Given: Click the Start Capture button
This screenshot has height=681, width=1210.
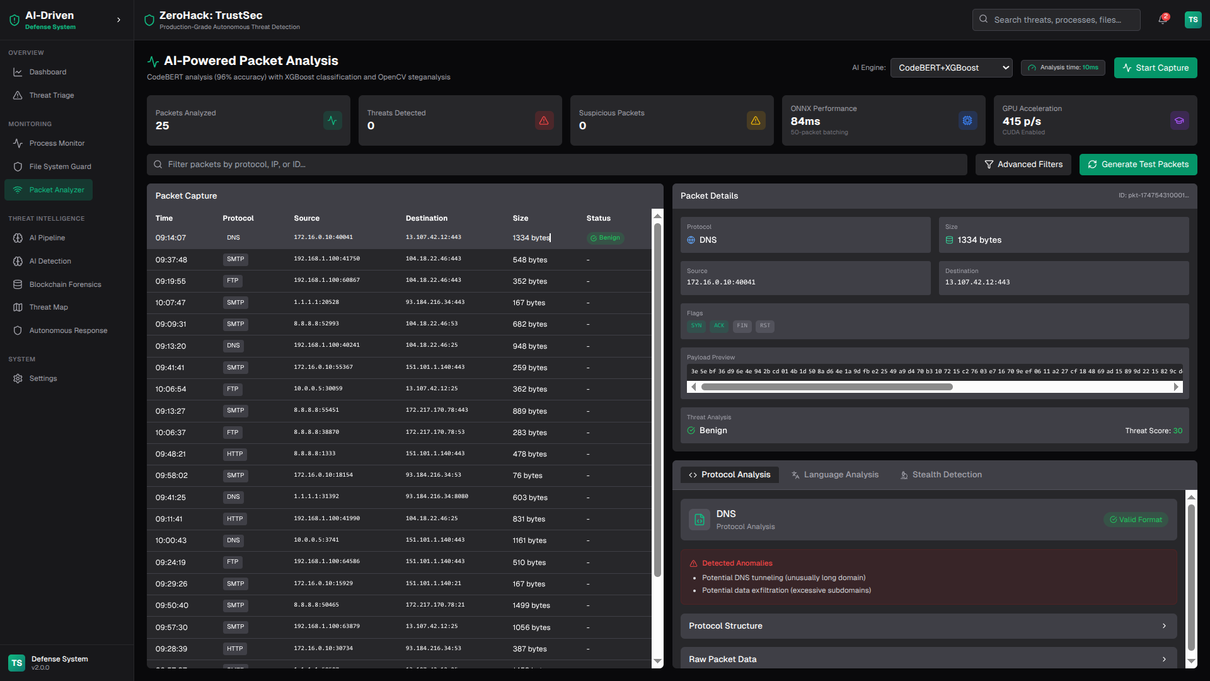Looking at the screenshot, I should coord(1155,67).
